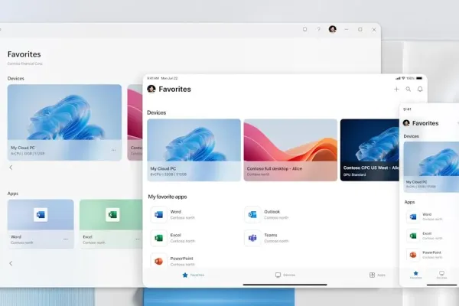Select the Devices tab in tablet bottom bar
Screen dimensions: 459x306
click(285, 275)
